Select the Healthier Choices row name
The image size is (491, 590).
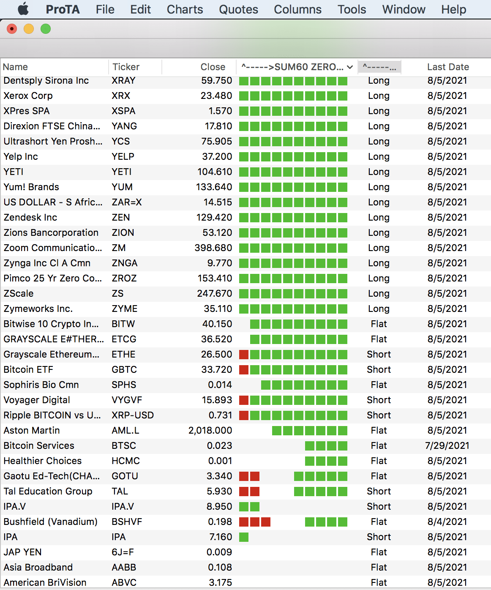pos(42,461)
